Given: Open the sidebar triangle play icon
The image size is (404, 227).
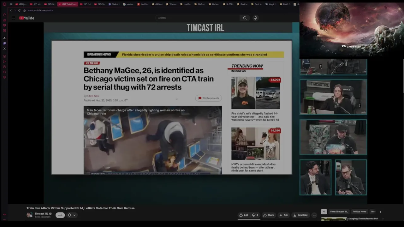Looking at the screenshot, I should [x=4, y=61].
